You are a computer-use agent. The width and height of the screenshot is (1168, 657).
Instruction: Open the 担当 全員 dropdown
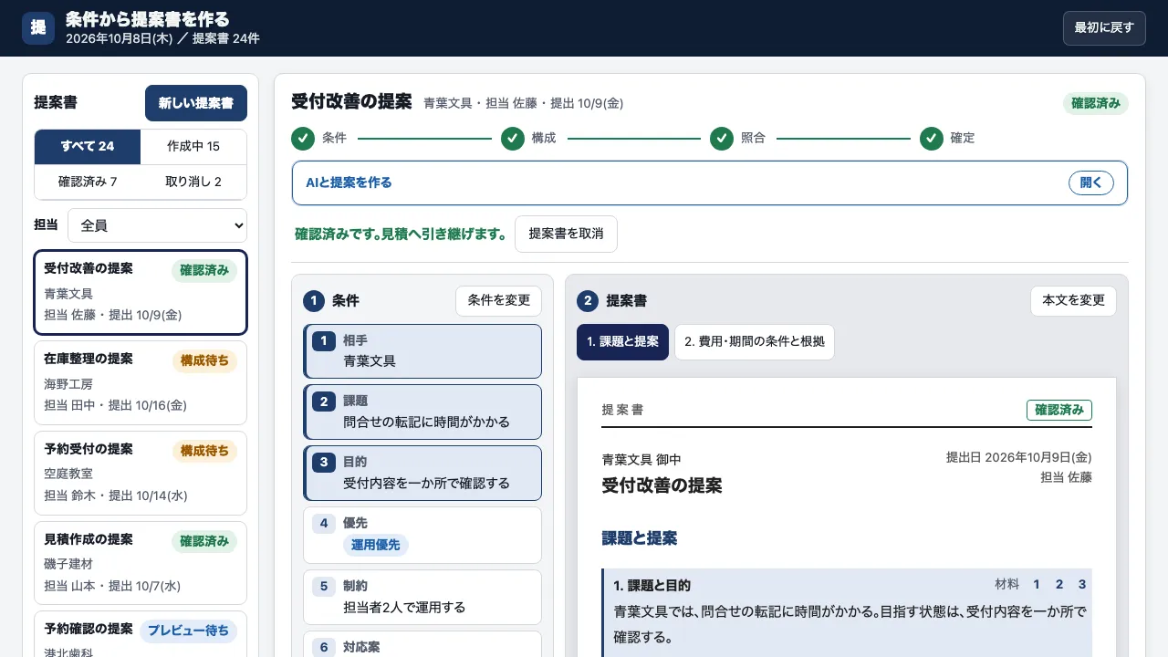157,225
